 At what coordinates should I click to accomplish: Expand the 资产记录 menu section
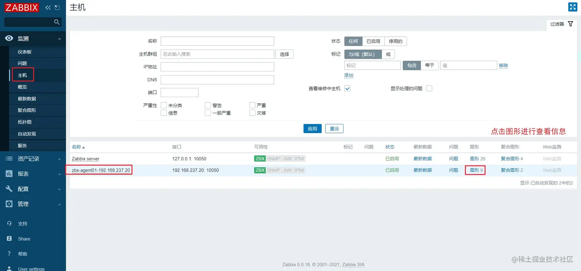tap(59, 159)
